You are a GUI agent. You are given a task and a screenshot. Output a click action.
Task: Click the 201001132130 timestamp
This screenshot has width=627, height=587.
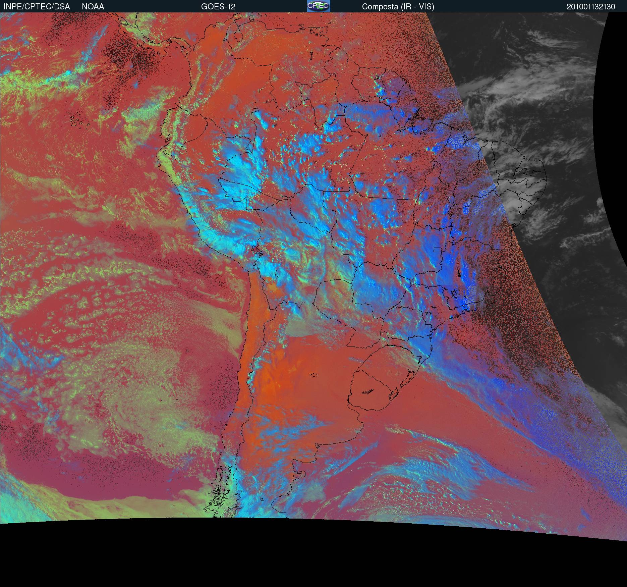click(591, 7)
